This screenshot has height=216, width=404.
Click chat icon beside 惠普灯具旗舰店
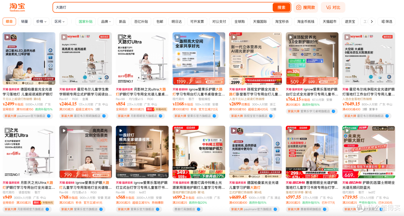pyautogui.click(x=199, y=209)
